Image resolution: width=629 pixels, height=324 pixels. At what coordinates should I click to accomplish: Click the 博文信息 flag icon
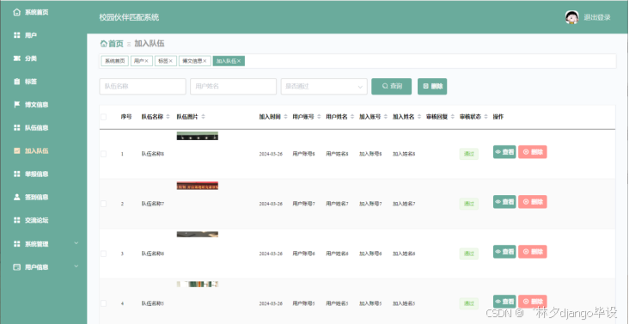coord(16,105)
